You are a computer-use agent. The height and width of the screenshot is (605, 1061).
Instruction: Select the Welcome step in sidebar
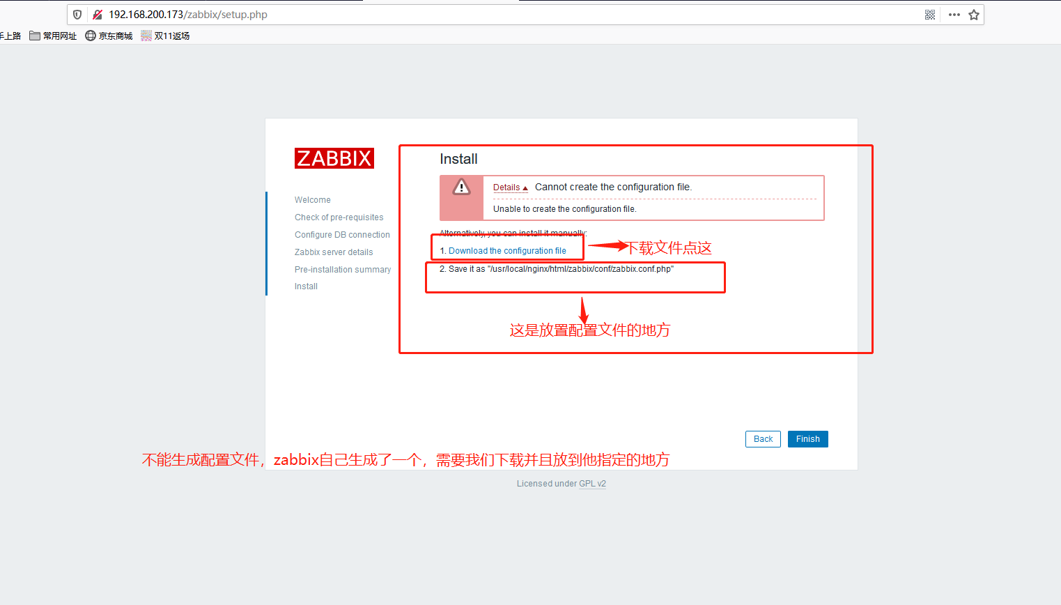click(313, 200)
